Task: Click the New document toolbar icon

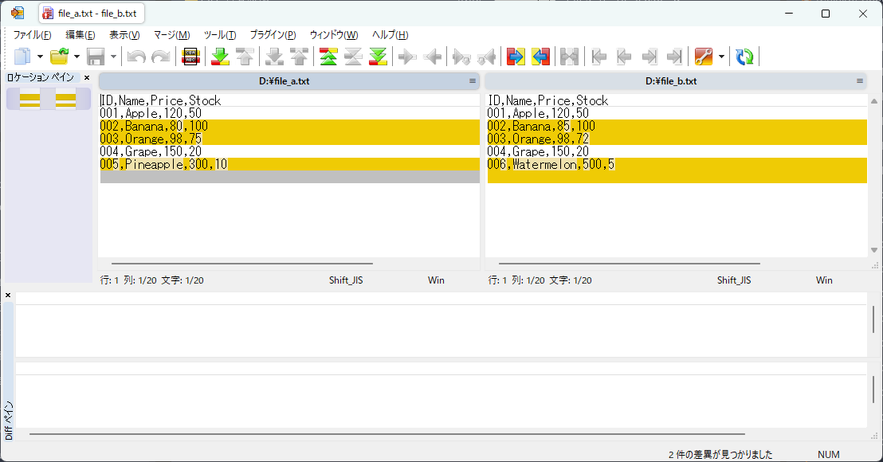Action: point(22,57)
